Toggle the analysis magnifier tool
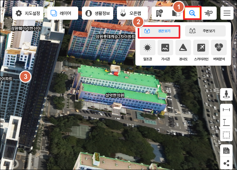 pos(192,13)
